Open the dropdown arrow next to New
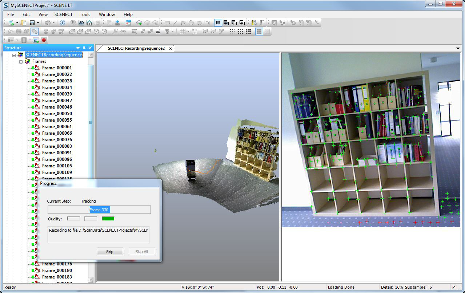465x293 pixels. [x=17, y=23]
